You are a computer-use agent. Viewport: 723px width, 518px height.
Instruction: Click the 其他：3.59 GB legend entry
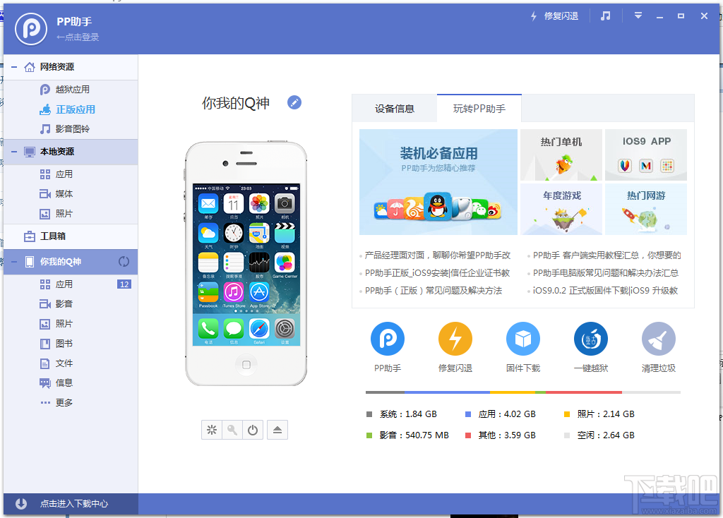[x=501, y=435]
